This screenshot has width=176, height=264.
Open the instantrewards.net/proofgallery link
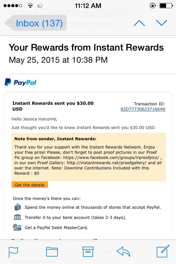click(x=107, y=163)
